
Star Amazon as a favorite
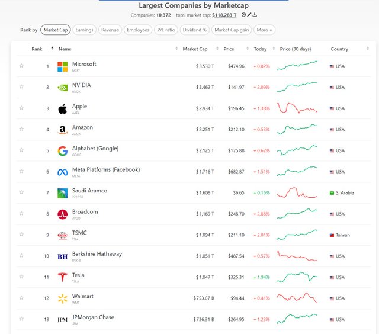point(21,129)
